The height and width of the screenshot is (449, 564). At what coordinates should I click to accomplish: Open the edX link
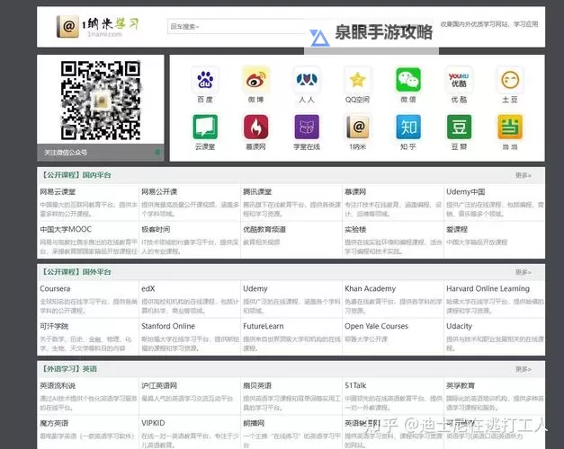click(148, 288)
